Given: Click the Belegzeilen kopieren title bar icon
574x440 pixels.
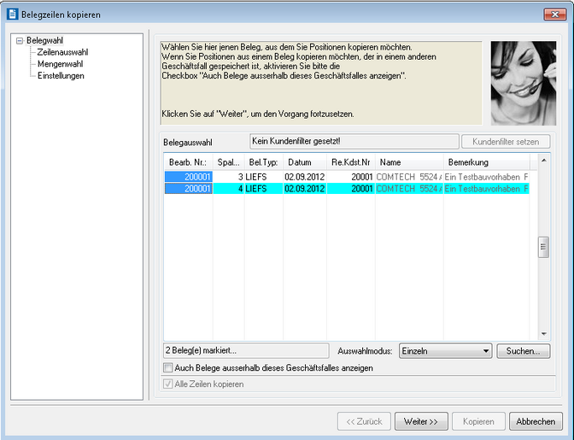Looking at the screenshot, I should click(x=12, y=14).
